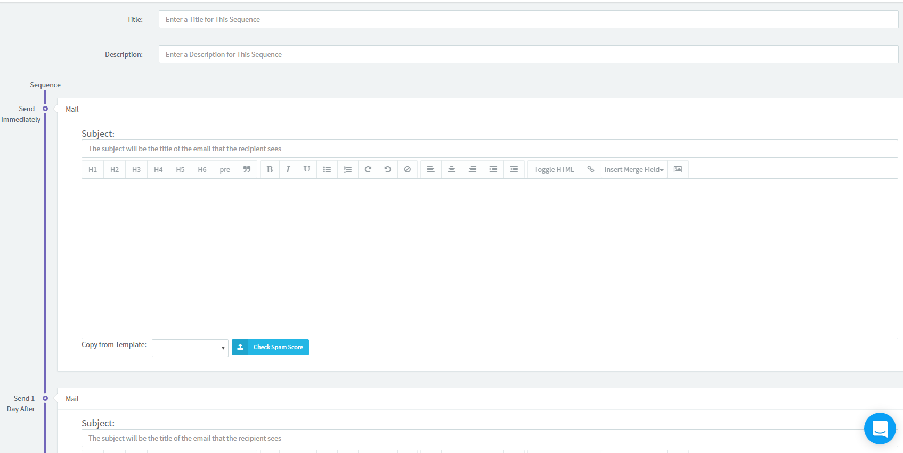Click the sequence Description input field
The width and height of the screenshot is (903, 453).
pyautogui.click(x=528, y=54)
